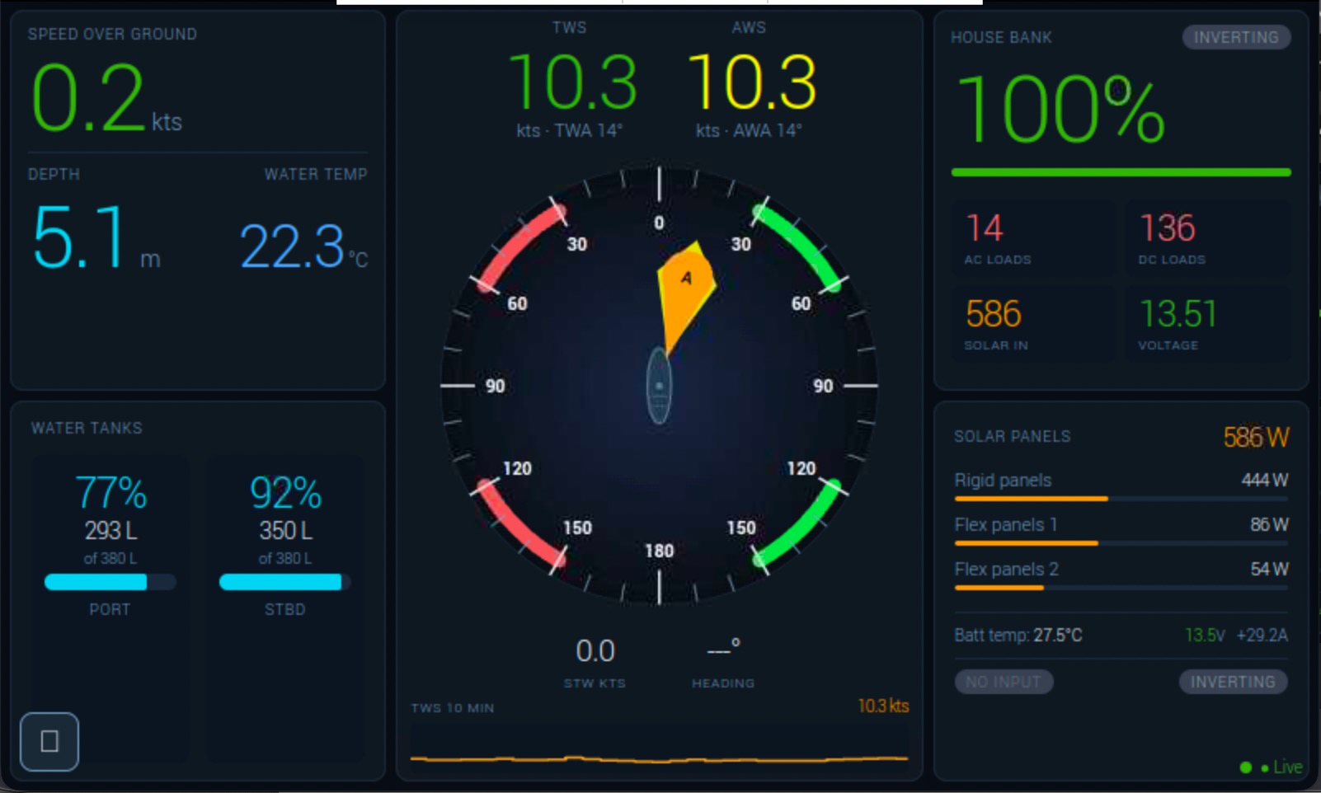Image resolution: width=1321 pixels, height=793 pixels.
Task: Click the SOLAR IN tile showing 586
Action: [1033, 324]
